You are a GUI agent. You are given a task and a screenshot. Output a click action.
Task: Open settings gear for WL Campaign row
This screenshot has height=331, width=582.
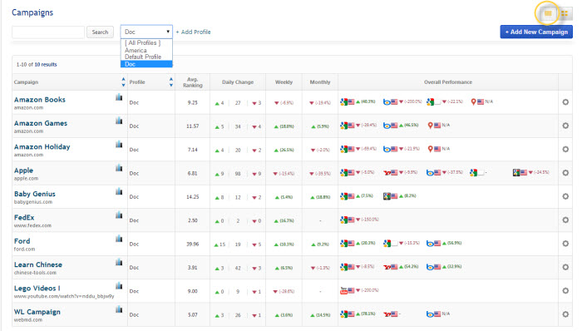pyautogui.click(x=565, y=314)
